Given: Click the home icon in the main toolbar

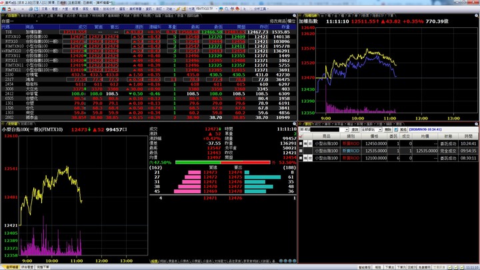Looking at the screenshot, I should (x=4, y=9).
